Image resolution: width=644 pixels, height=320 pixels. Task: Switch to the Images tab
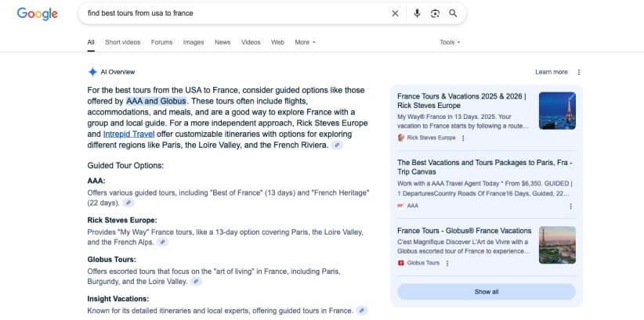point(194,42)
